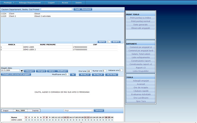Open Căutare rapidă tool
Viewport: 197px width, 123px height.
141,91
